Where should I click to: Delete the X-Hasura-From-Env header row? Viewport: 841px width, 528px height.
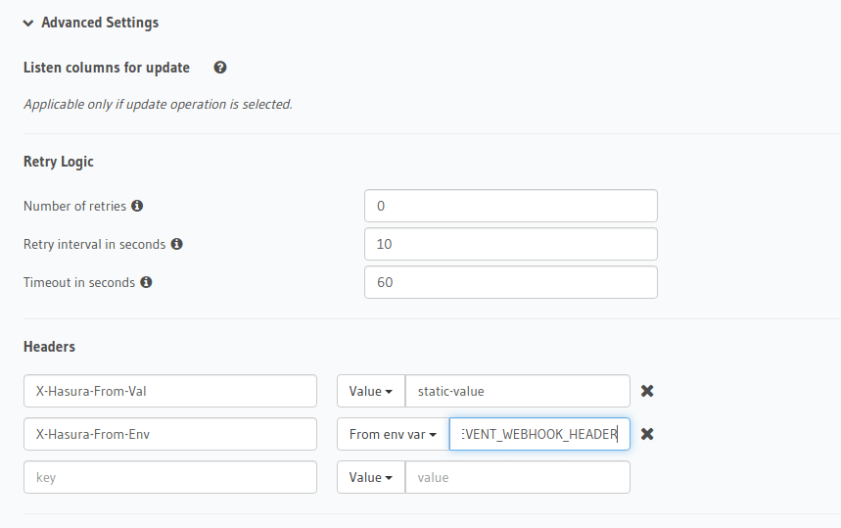tap(647, 434)
